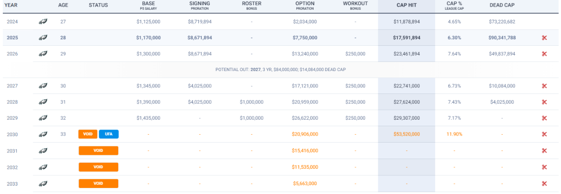Click the 2025 cap hit value $17,591,894
The width and height of the screenshot is (561, 194).
point(406,38)
